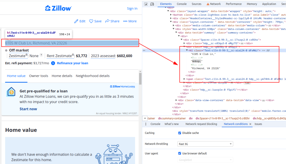Open the Network throttling Fast 3G dropdown

(205, 144)
